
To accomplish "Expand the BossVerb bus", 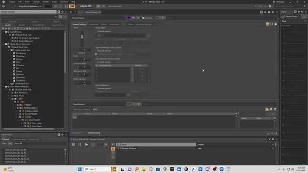I will [11, 78].
